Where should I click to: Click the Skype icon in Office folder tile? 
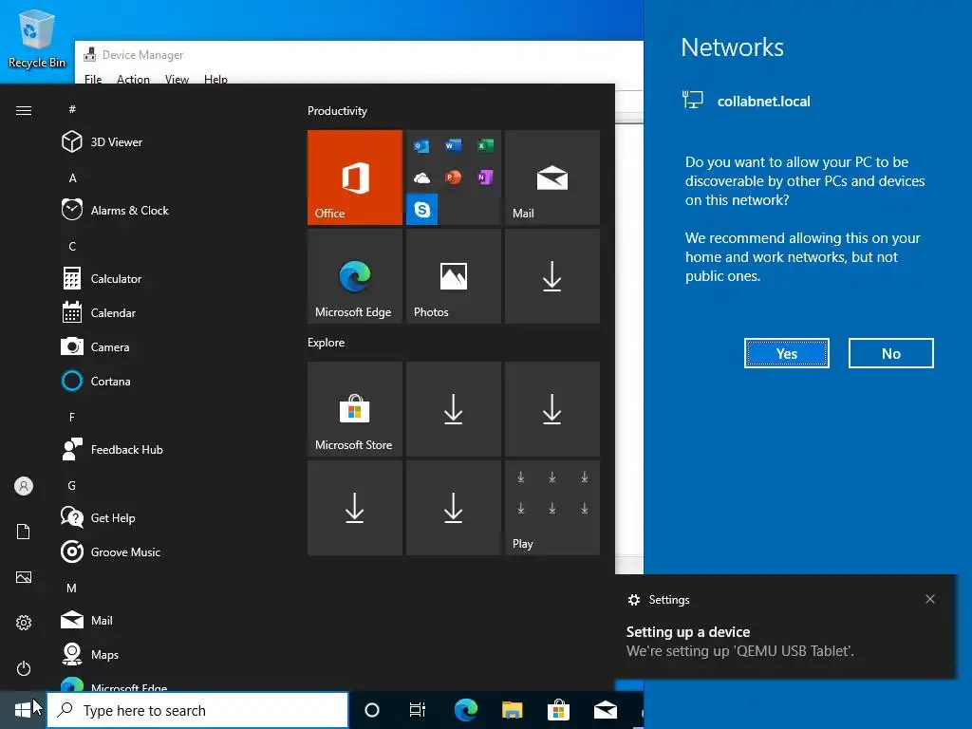point(422,210)
